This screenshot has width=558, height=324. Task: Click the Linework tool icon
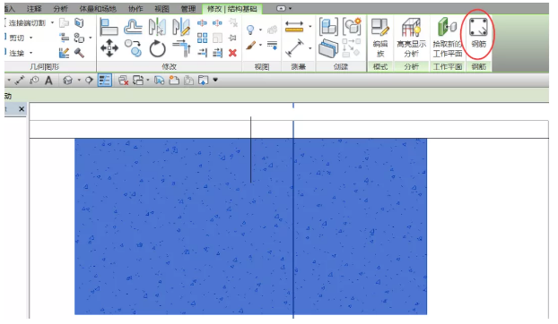pos(272,45)
